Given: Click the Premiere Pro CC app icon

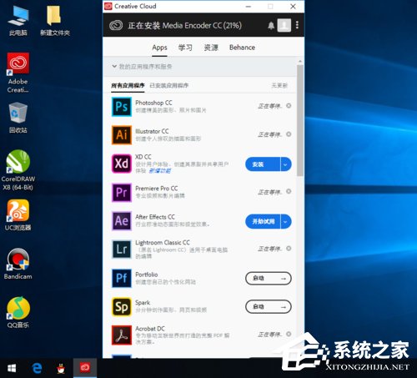Looking at the screenshot, I should click(x=122, y=192).
